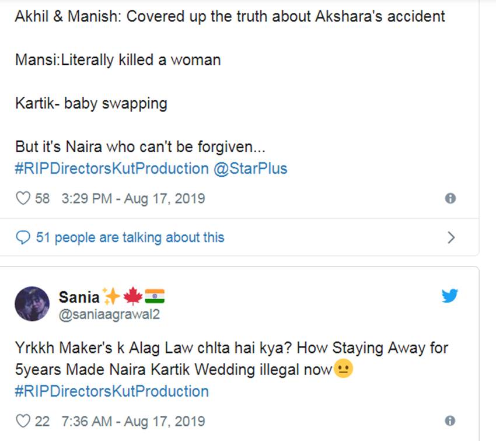
Task: Open Sania's profile picture avatar
Action: pyautogui.click(x=32, y=304)
